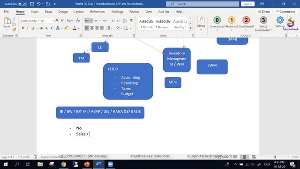Select the Format Painter brush
Screen dimensions: 300x169
[x=14, y=30]
